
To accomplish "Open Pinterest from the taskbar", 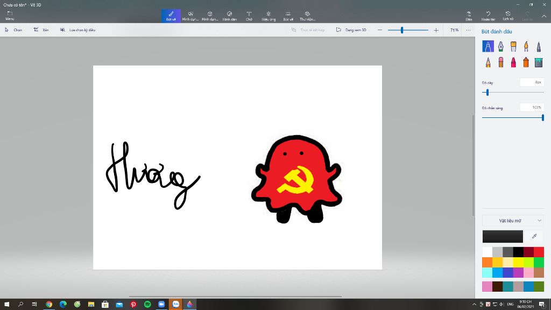I will (x=133, y=305).
